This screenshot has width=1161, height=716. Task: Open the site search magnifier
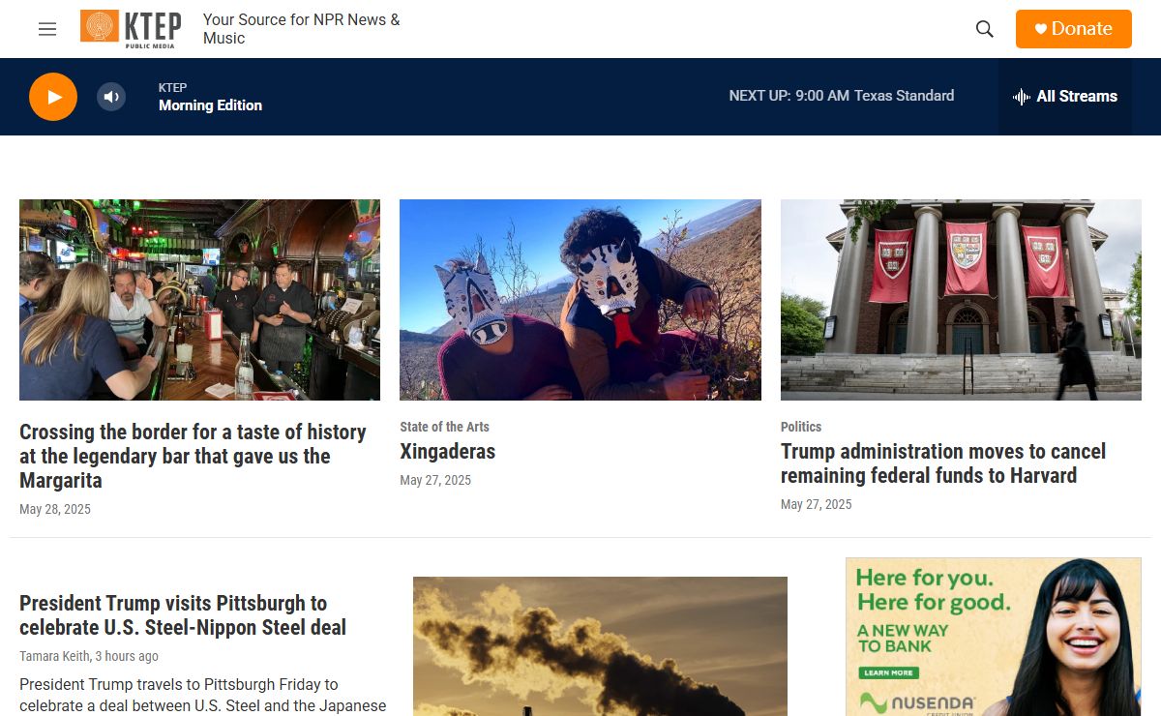985,29
